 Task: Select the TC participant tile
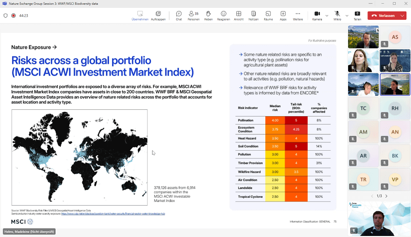coord(363,108)
